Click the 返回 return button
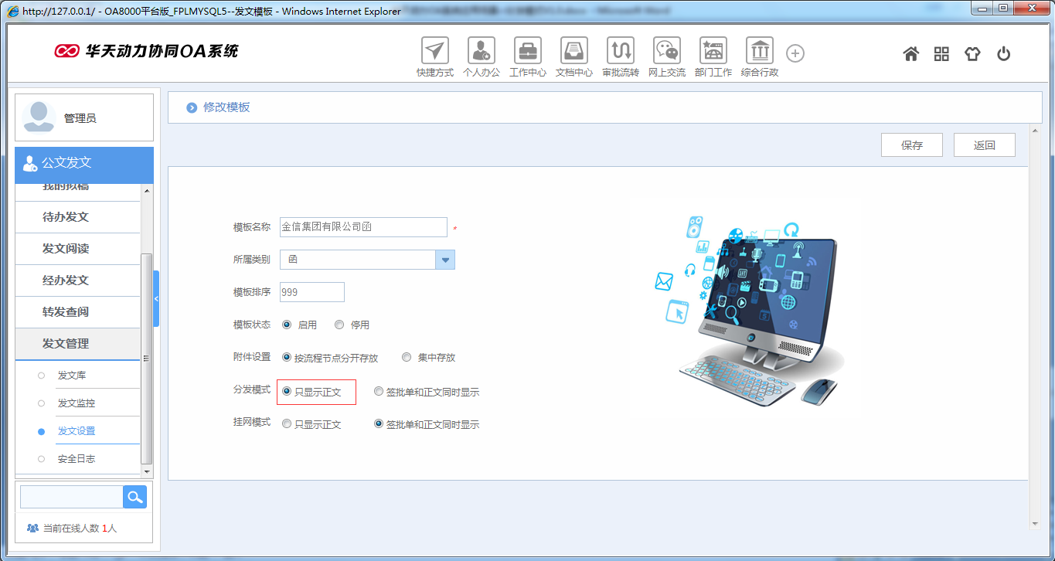The image size is (1055, 561). (984, 144)
